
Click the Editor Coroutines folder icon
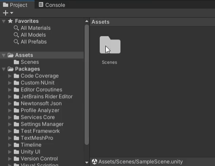(16, 89)
